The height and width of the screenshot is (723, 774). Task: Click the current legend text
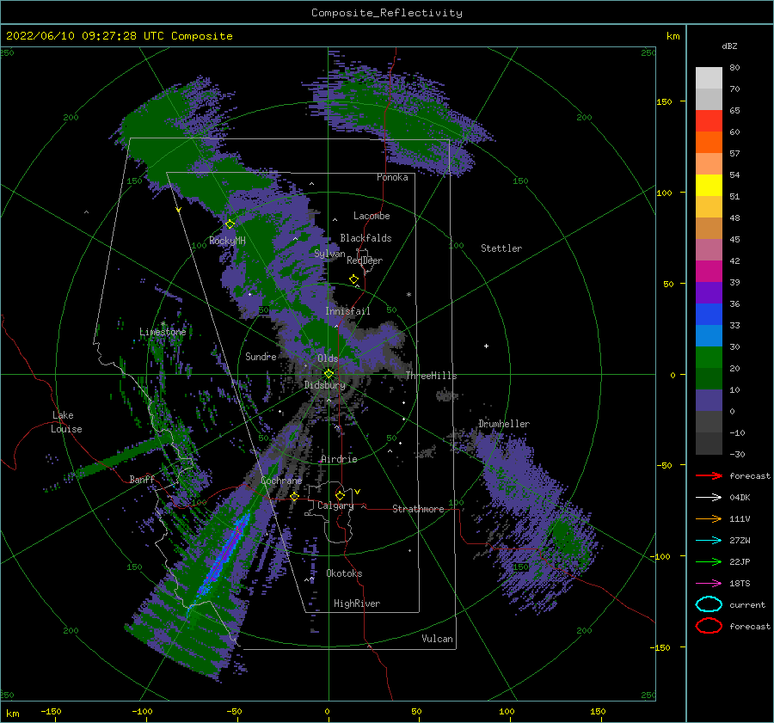coord(747,604)
